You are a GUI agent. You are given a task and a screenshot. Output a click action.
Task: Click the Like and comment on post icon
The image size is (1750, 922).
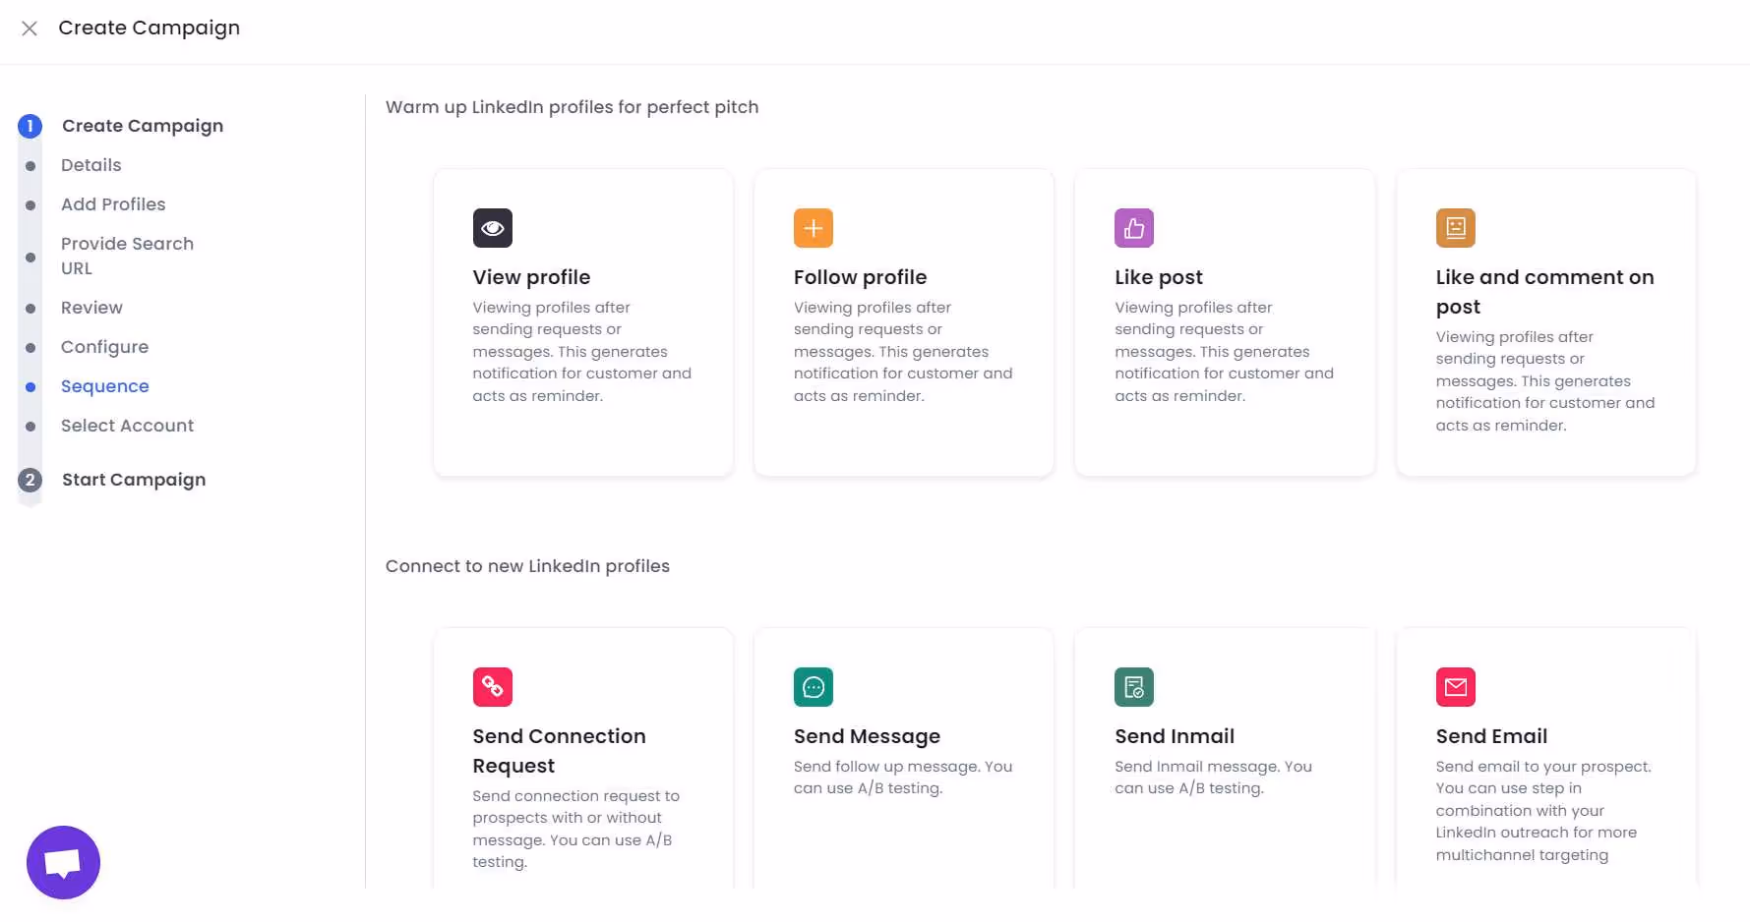1455,228
